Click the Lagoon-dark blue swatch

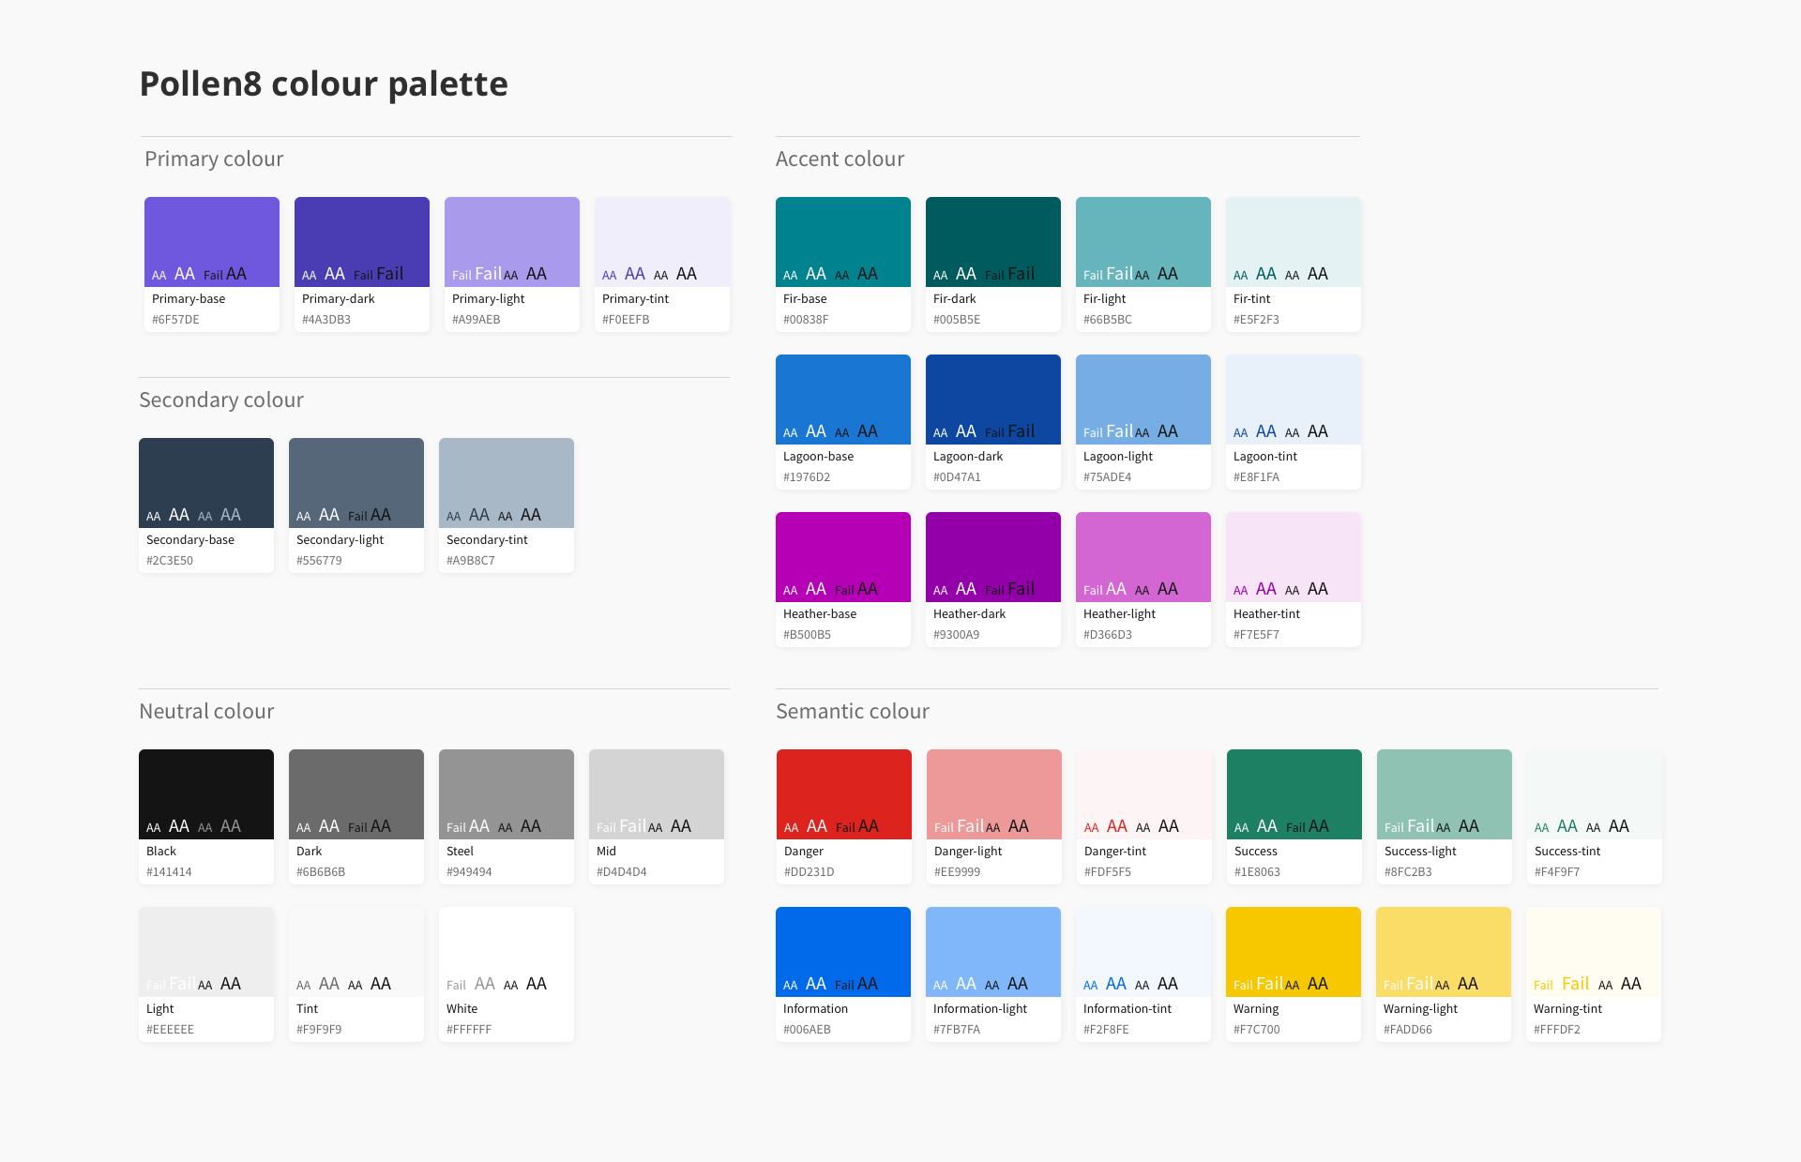pyautogui.click(x=992, y=399)
